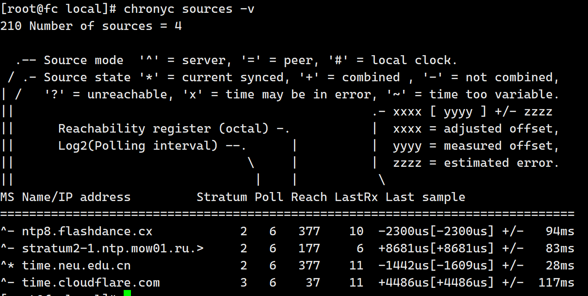Click the stratum2-1.ntp.mow01.ru source name

(113, 249)
